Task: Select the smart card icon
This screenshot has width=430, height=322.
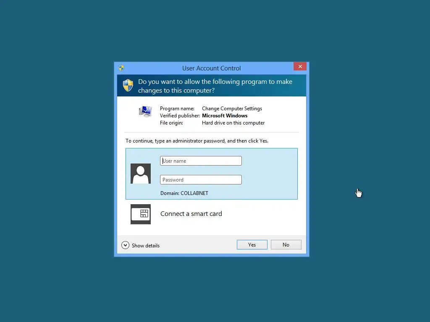Action: click(x=140, y=214)
